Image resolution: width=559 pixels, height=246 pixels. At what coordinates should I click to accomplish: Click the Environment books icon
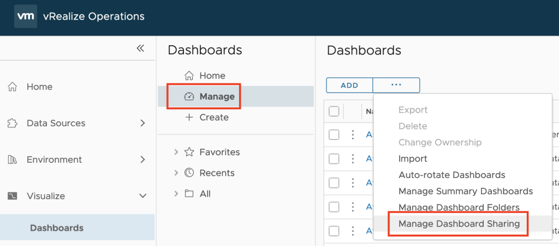13,159
